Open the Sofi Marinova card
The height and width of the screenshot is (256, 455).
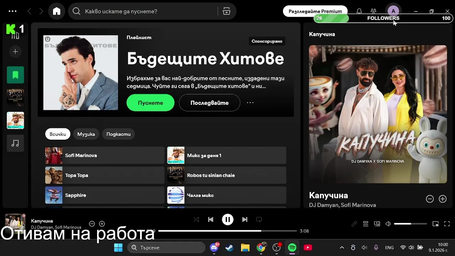coord(105,155)
